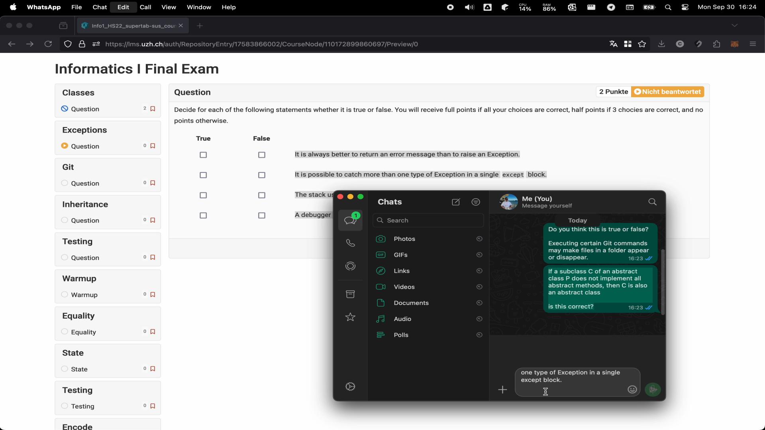
Task: Expand the Exceptions question section
Action: [85, 146]
